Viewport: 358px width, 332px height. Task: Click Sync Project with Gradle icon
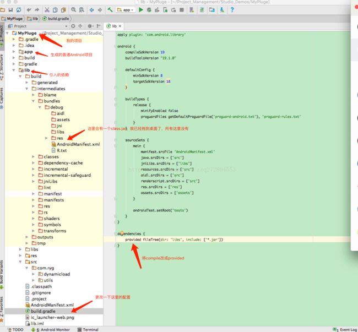click(x=202, y=10)
